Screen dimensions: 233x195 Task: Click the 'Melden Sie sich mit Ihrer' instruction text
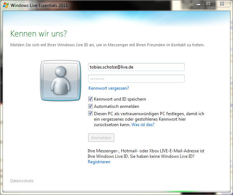107,45
